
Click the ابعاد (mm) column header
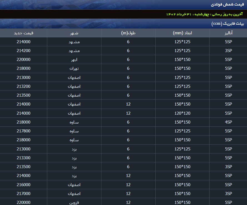coord(183,33)
